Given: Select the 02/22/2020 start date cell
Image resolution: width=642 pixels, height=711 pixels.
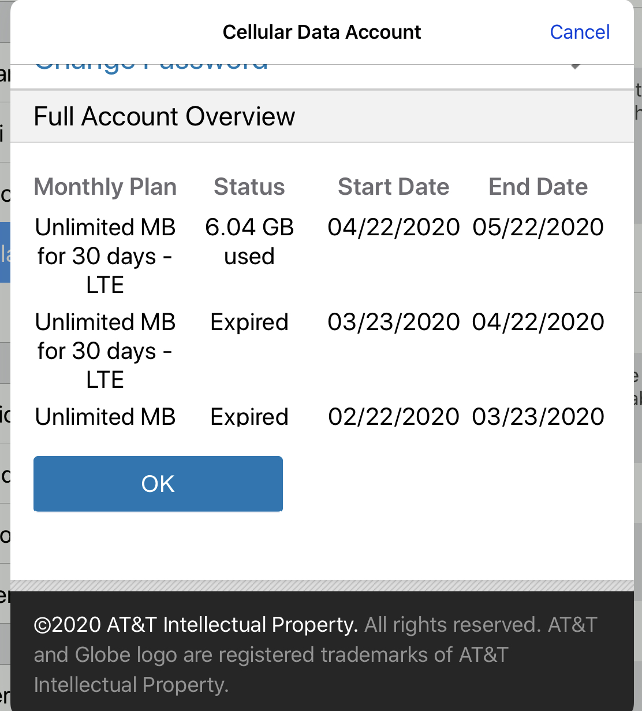Looking at the screenshot, I should click(393, 416).
